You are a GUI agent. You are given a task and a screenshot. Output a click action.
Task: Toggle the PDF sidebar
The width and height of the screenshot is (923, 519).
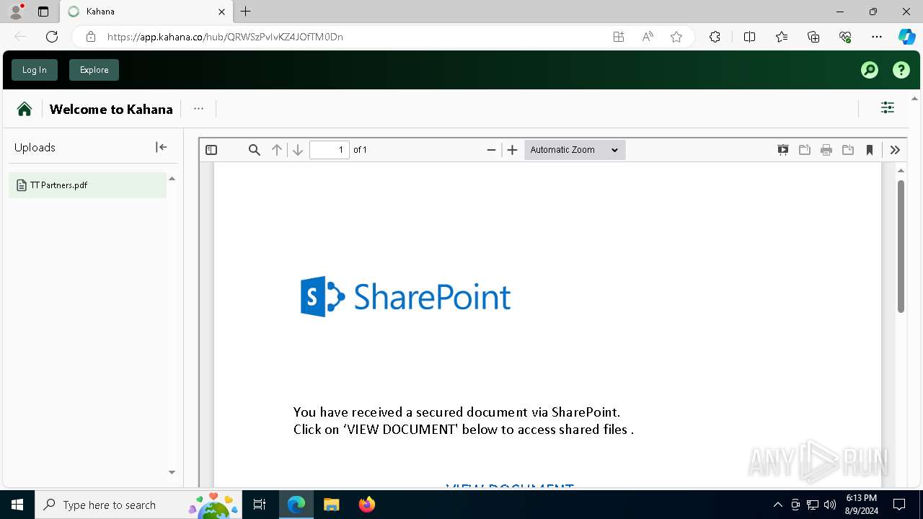pos(211,150)
